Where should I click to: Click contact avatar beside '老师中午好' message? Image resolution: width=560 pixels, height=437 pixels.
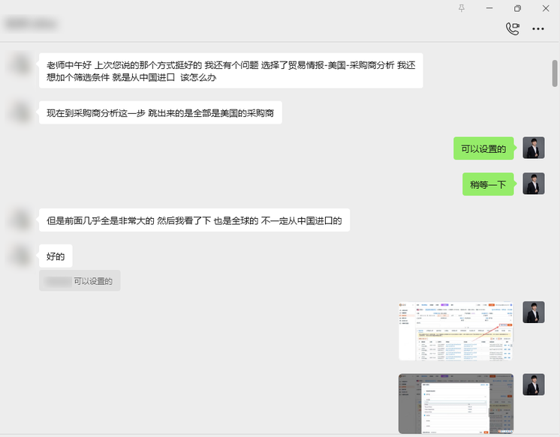[21, 64]
